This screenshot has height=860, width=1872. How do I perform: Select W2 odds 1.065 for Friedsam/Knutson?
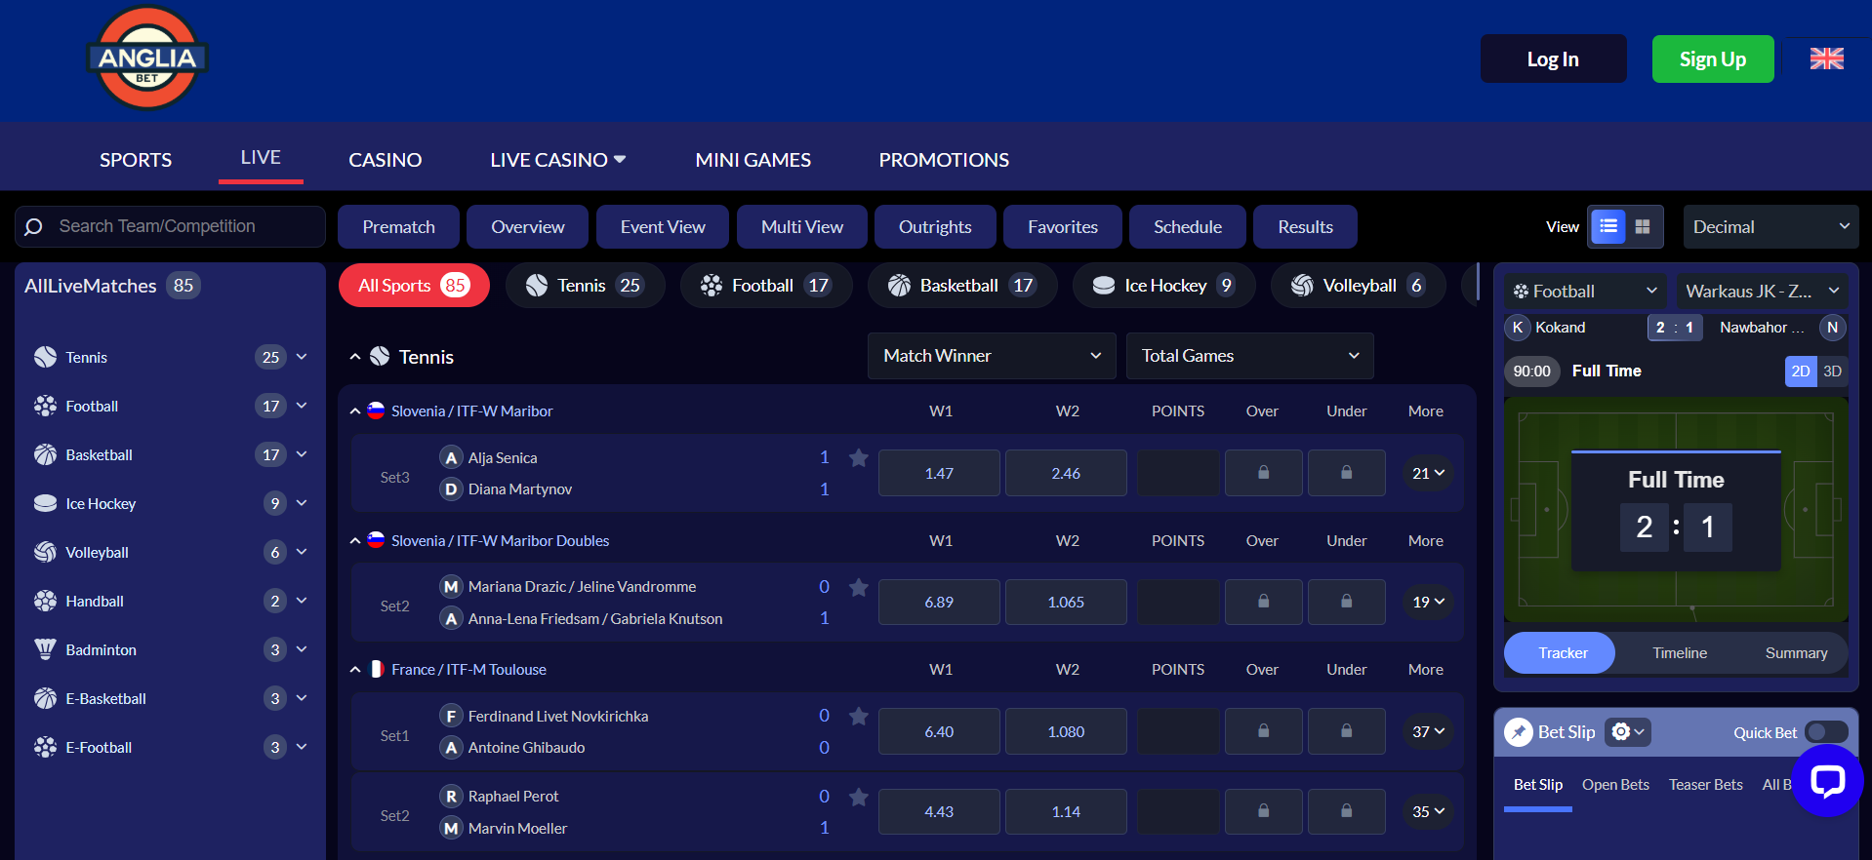(1066, 603)
